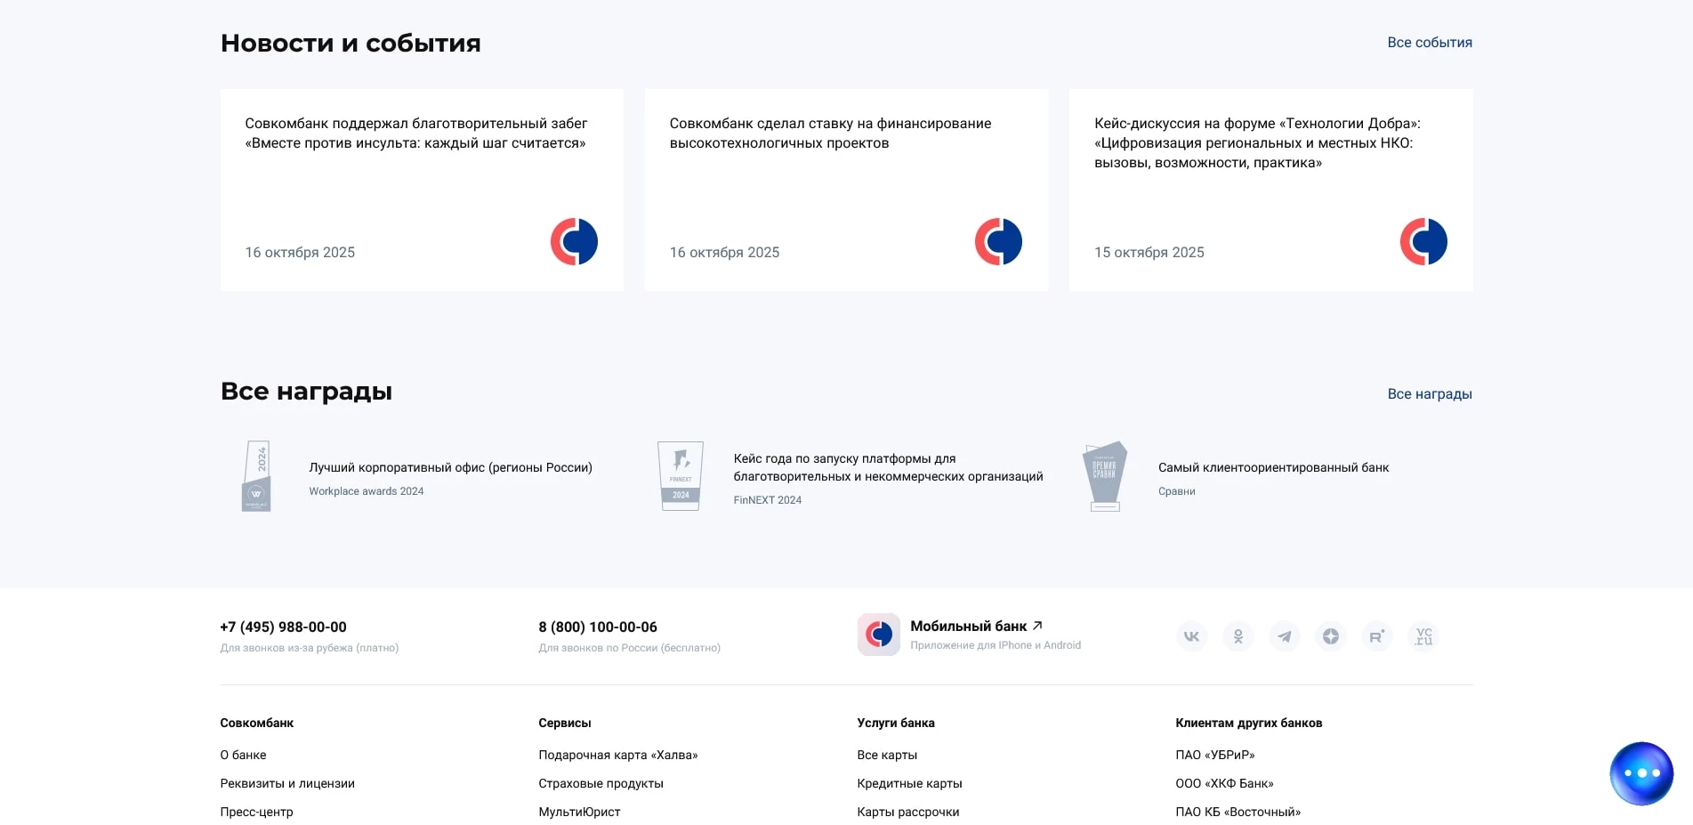Open the VK social media icon
Viewport: 1693px width, 825px height.
[1191, 636]
